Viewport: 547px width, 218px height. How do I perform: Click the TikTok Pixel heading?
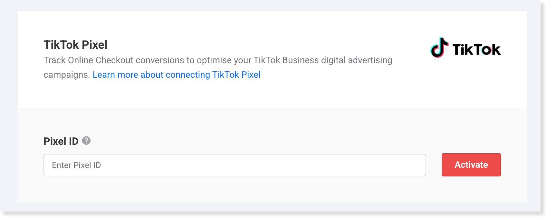click(x=75, y=45)
